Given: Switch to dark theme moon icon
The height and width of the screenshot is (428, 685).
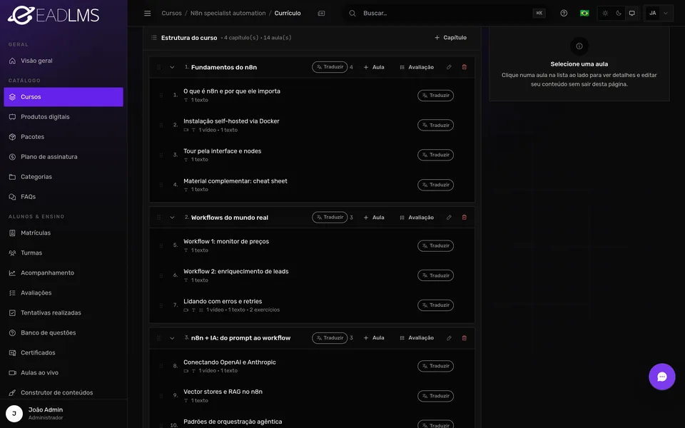Looking at the screenshot, I should pyautogui.click(x=619, y=13).
